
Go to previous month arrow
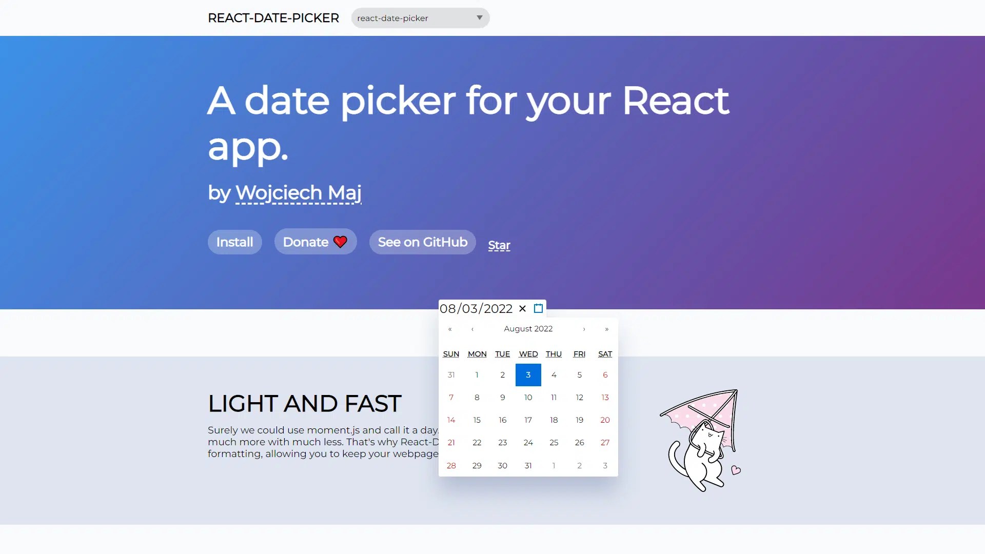pos(472,329)
